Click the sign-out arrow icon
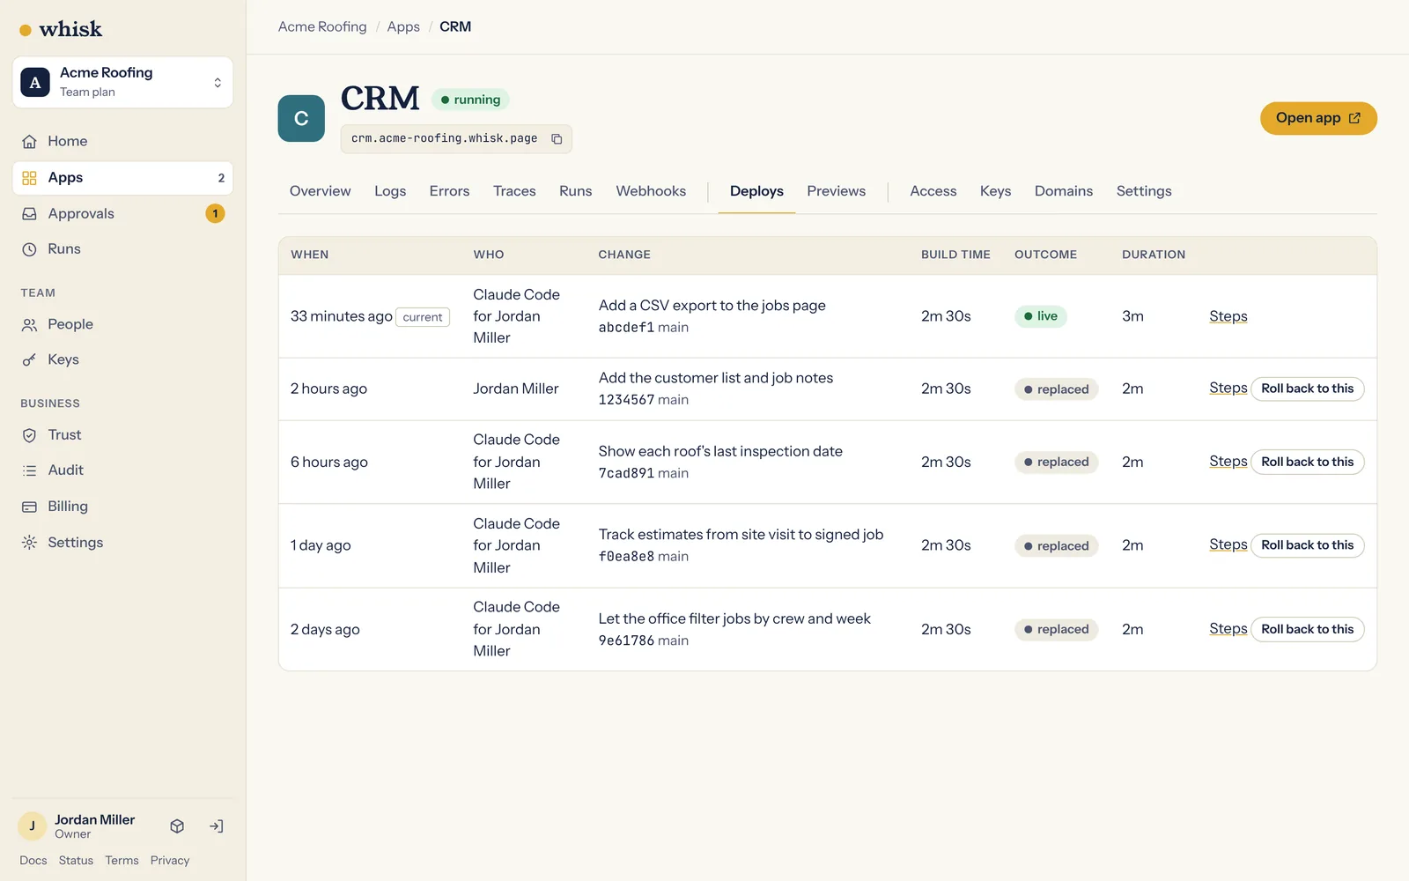This screenshot has width=1409, height=881. click(x=216, y=826)
